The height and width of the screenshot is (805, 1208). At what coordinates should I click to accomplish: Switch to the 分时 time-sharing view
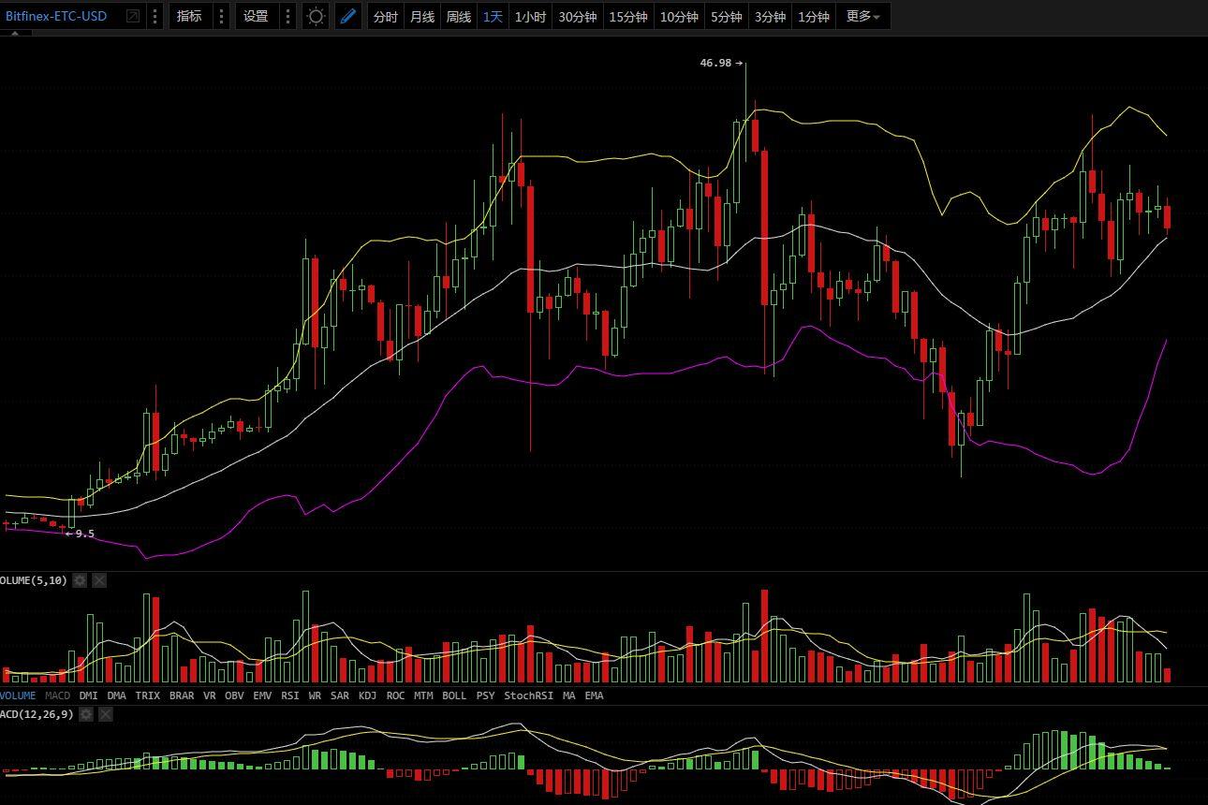pos(385,17)
